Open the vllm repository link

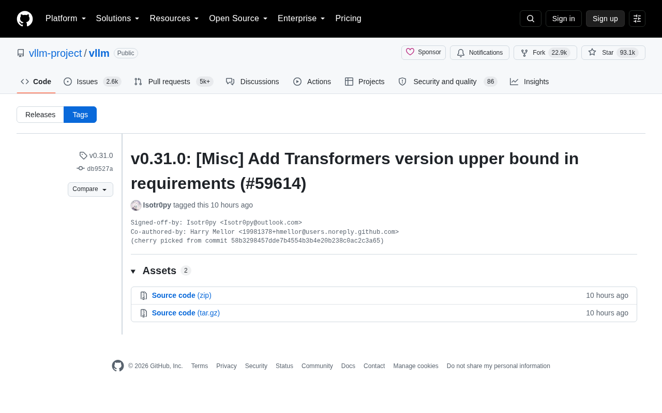pos(99,53)
